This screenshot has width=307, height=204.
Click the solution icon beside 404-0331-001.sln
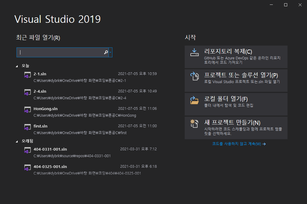27,150
